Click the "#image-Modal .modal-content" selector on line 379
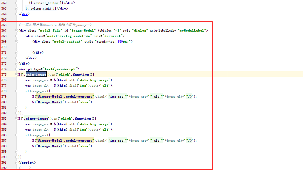Screen dimensions: 303x170 [x=65, y=96]
